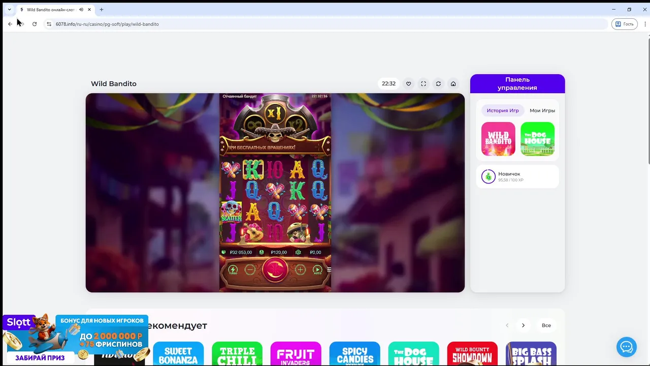This screenshot has height=366, width=650.
Task: Open the Spicy Candies game card
Action: [355, 354]
